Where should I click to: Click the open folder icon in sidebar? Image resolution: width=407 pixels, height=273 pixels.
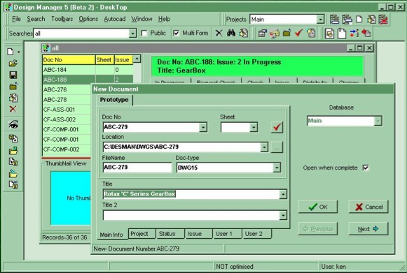(13, 63)
